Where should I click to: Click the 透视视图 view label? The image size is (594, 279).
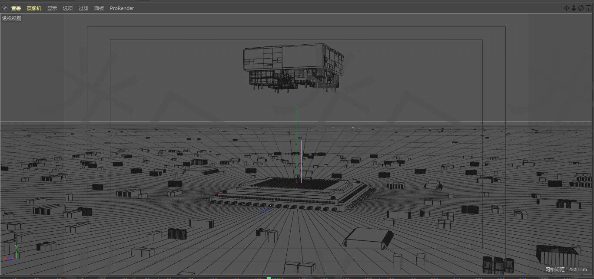(11, 18)
